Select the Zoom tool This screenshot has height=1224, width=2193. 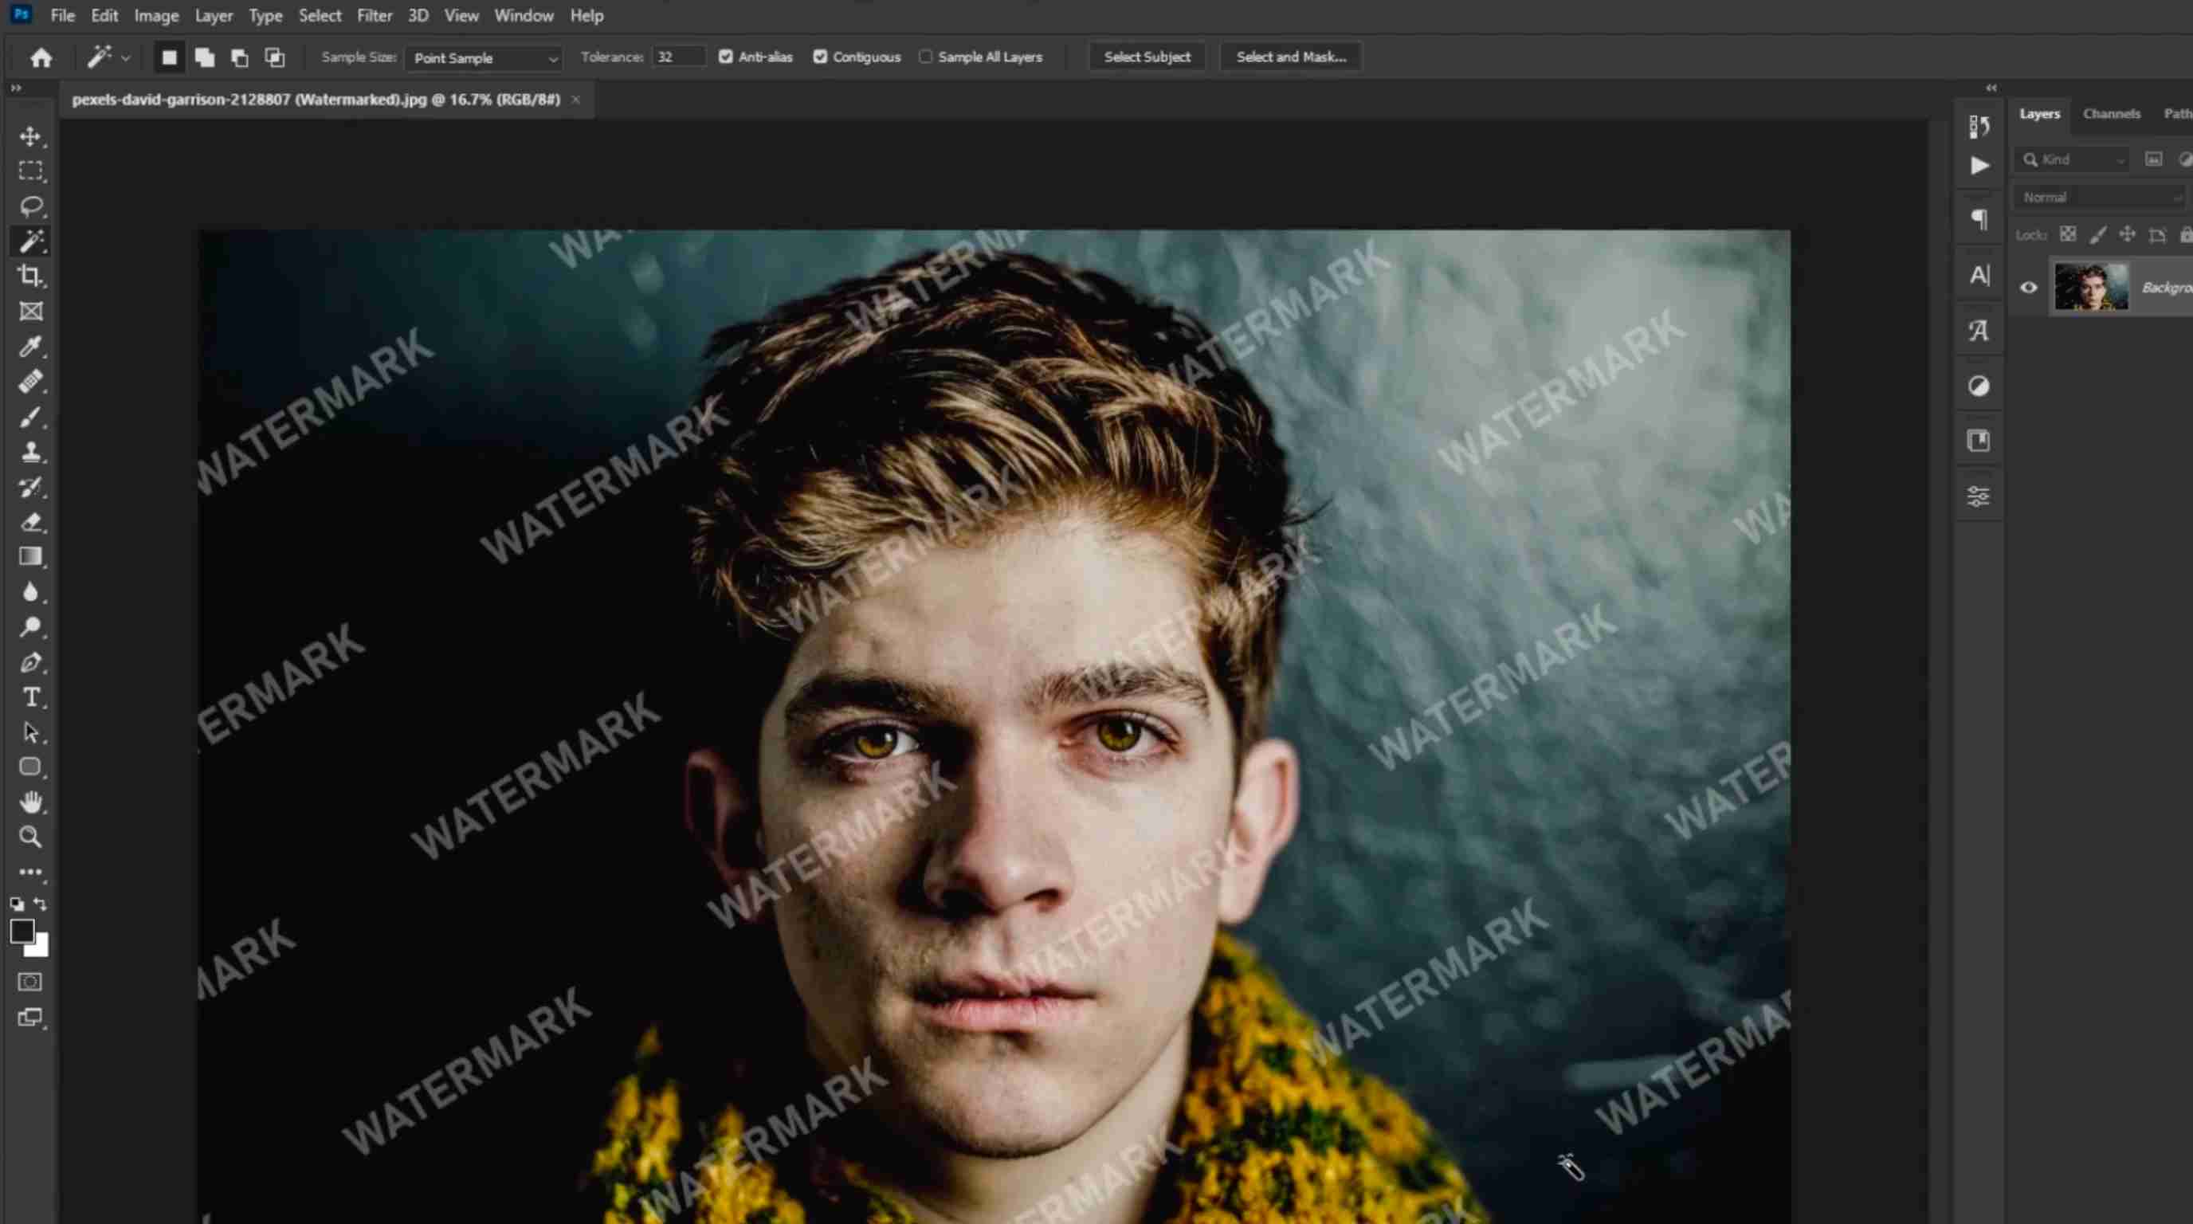(x=30, y=837)
